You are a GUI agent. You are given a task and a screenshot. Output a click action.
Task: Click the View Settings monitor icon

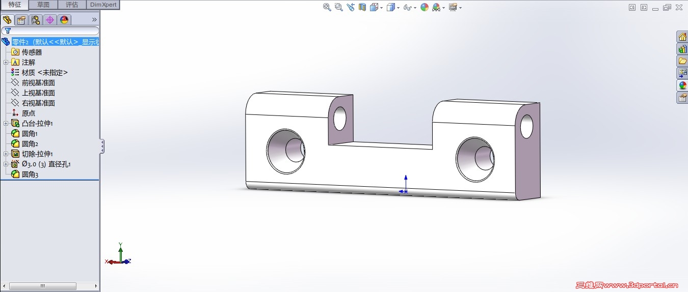coord(453,7)
